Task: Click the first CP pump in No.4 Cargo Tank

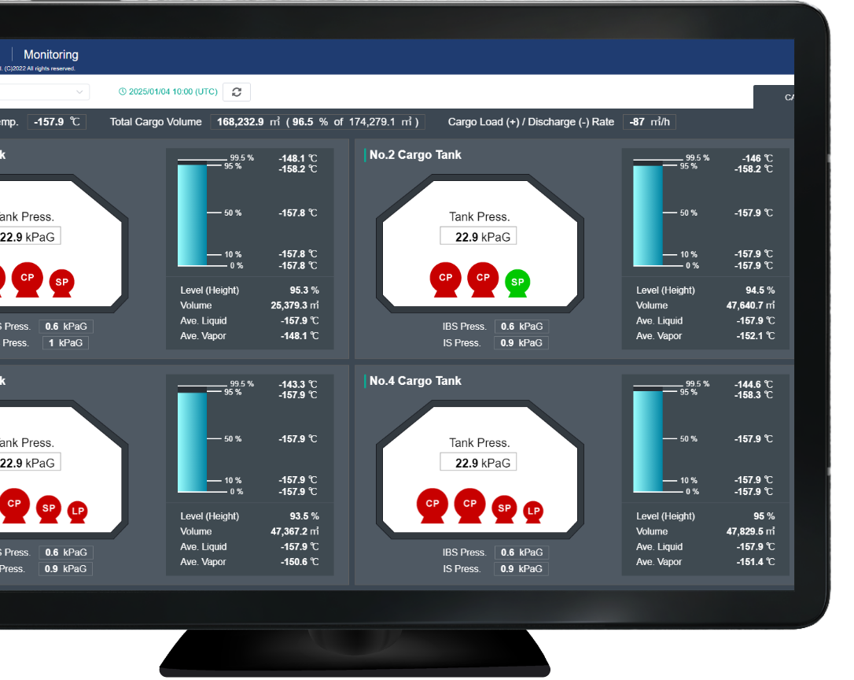Action: coord(432,504)
